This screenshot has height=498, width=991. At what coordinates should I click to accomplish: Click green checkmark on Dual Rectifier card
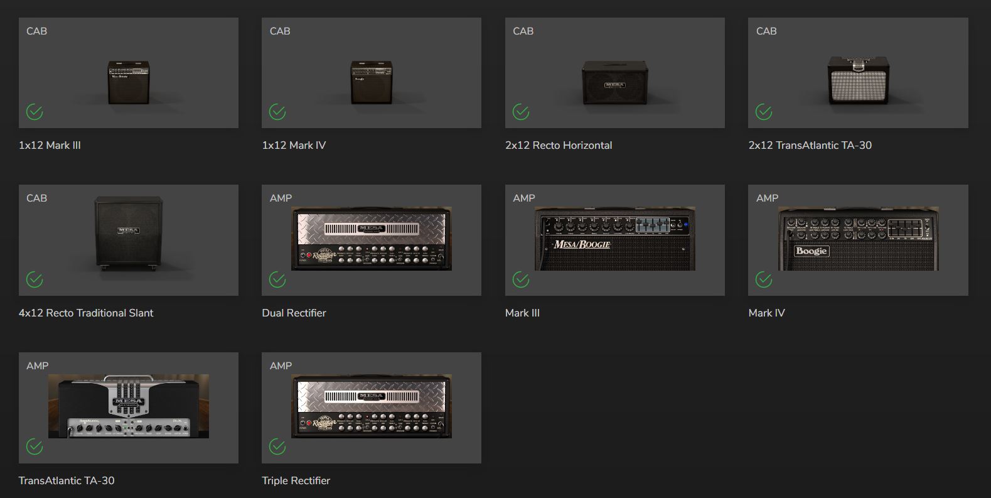click(277, 279)
